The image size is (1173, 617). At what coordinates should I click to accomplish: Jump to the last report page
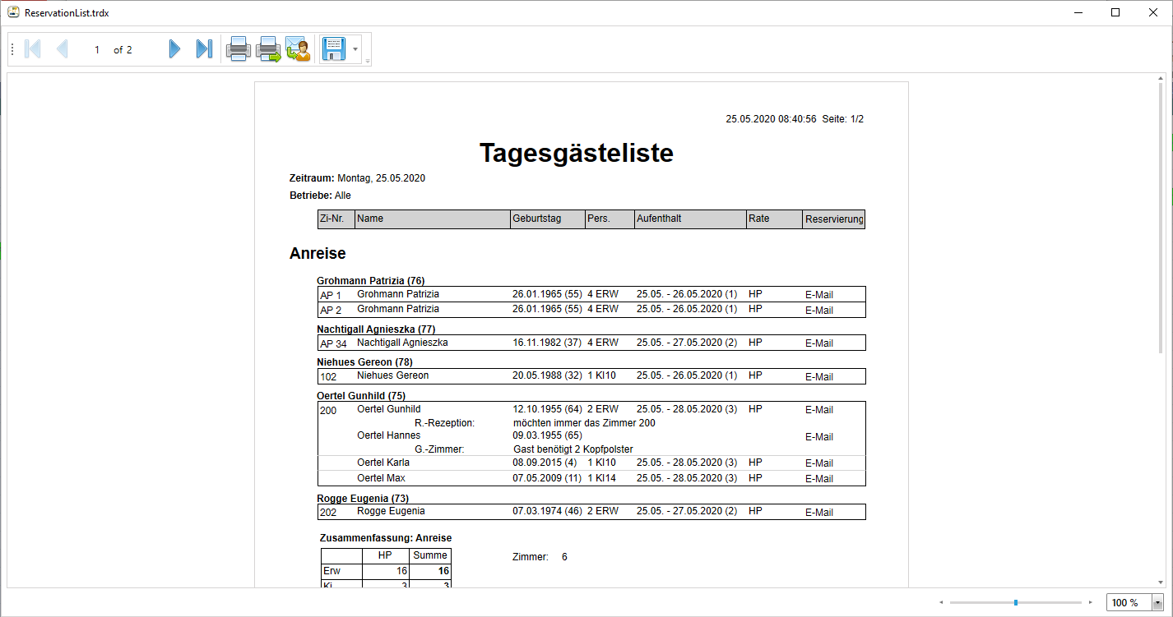click(204, 49)
